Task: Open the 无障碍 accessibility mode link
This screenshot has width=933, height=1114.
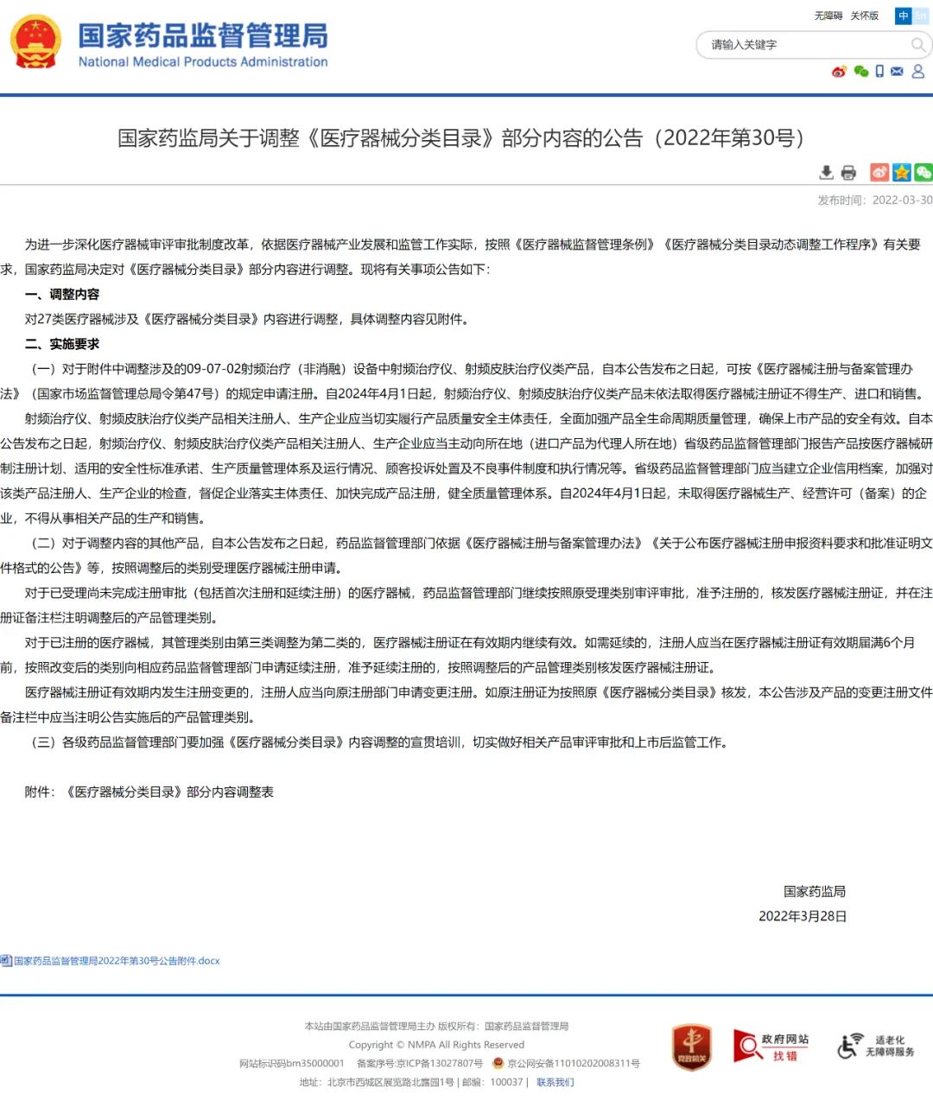Action: coord(828,16)
